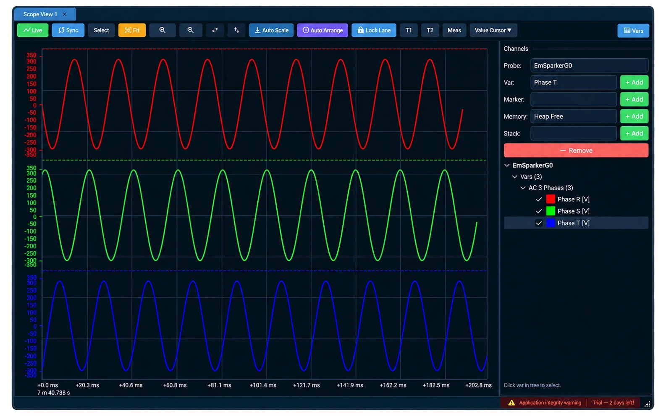The width and height of the screenshot is (666, 416).
Task: Fit waveforms with the Fit button
Action: (x=132, y=30)
